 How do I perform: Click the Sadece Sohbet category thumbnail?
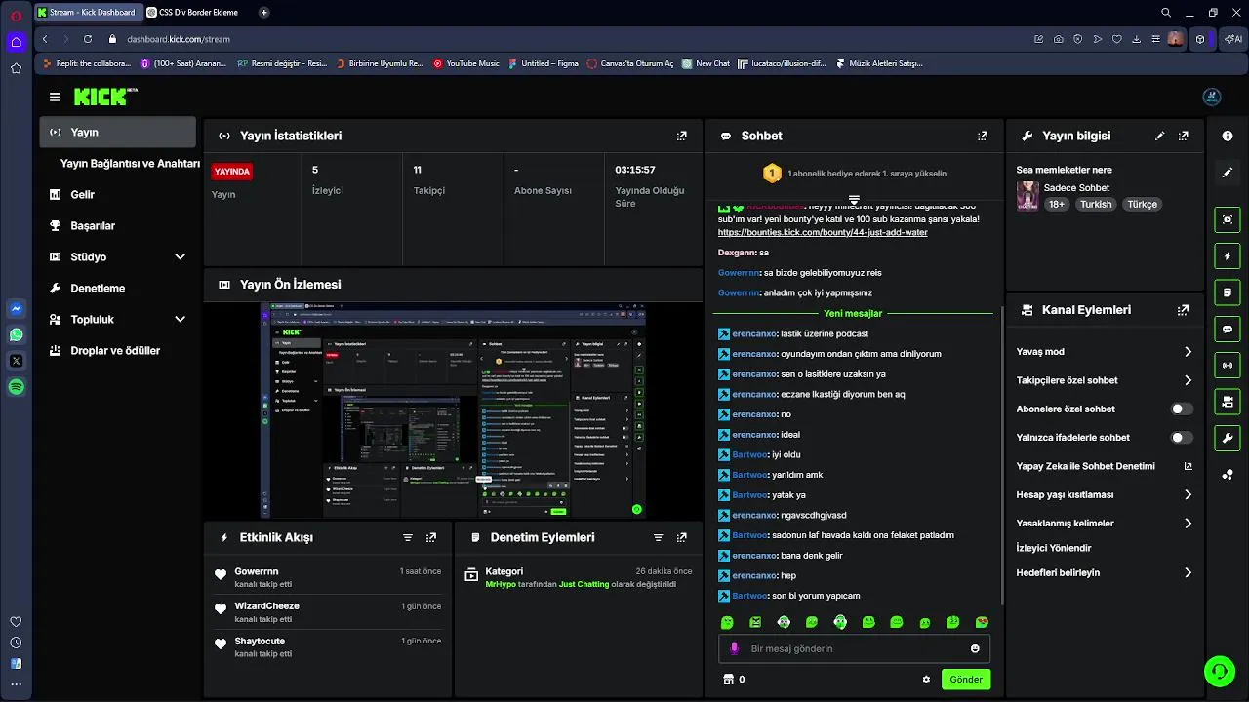click(x=1027, y=196)
